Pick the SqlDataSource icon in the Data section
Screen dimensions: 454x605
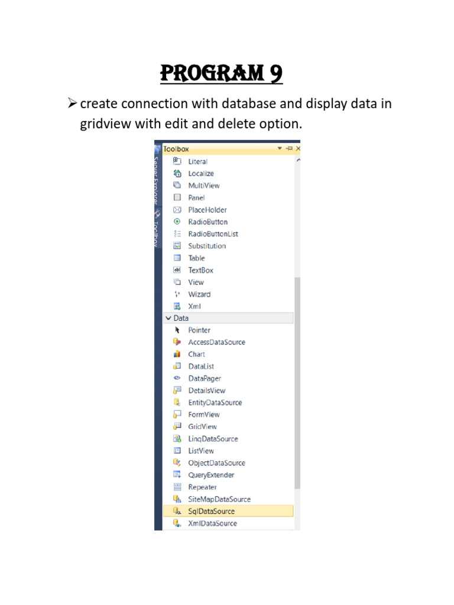(x=177, y=511)
